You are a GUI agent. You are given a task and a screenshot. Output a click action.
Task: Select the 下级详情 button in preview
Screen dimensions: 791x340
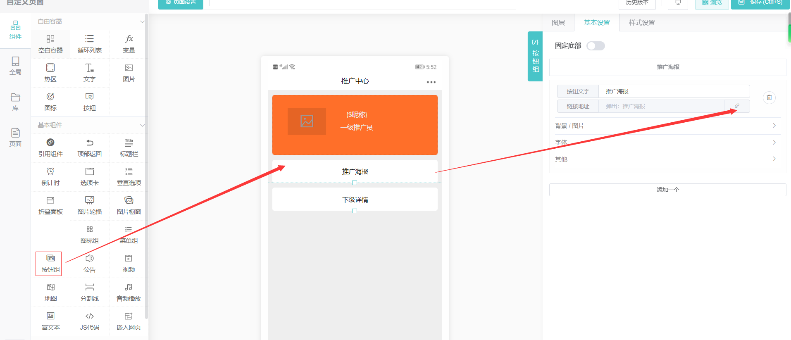pos(355,200)
